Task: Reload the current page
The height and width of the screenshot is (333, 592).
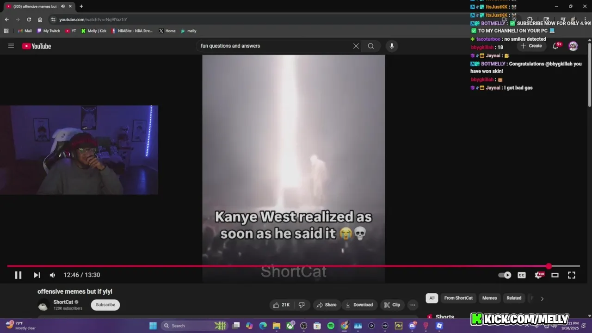Action: (x=29, y=19)
